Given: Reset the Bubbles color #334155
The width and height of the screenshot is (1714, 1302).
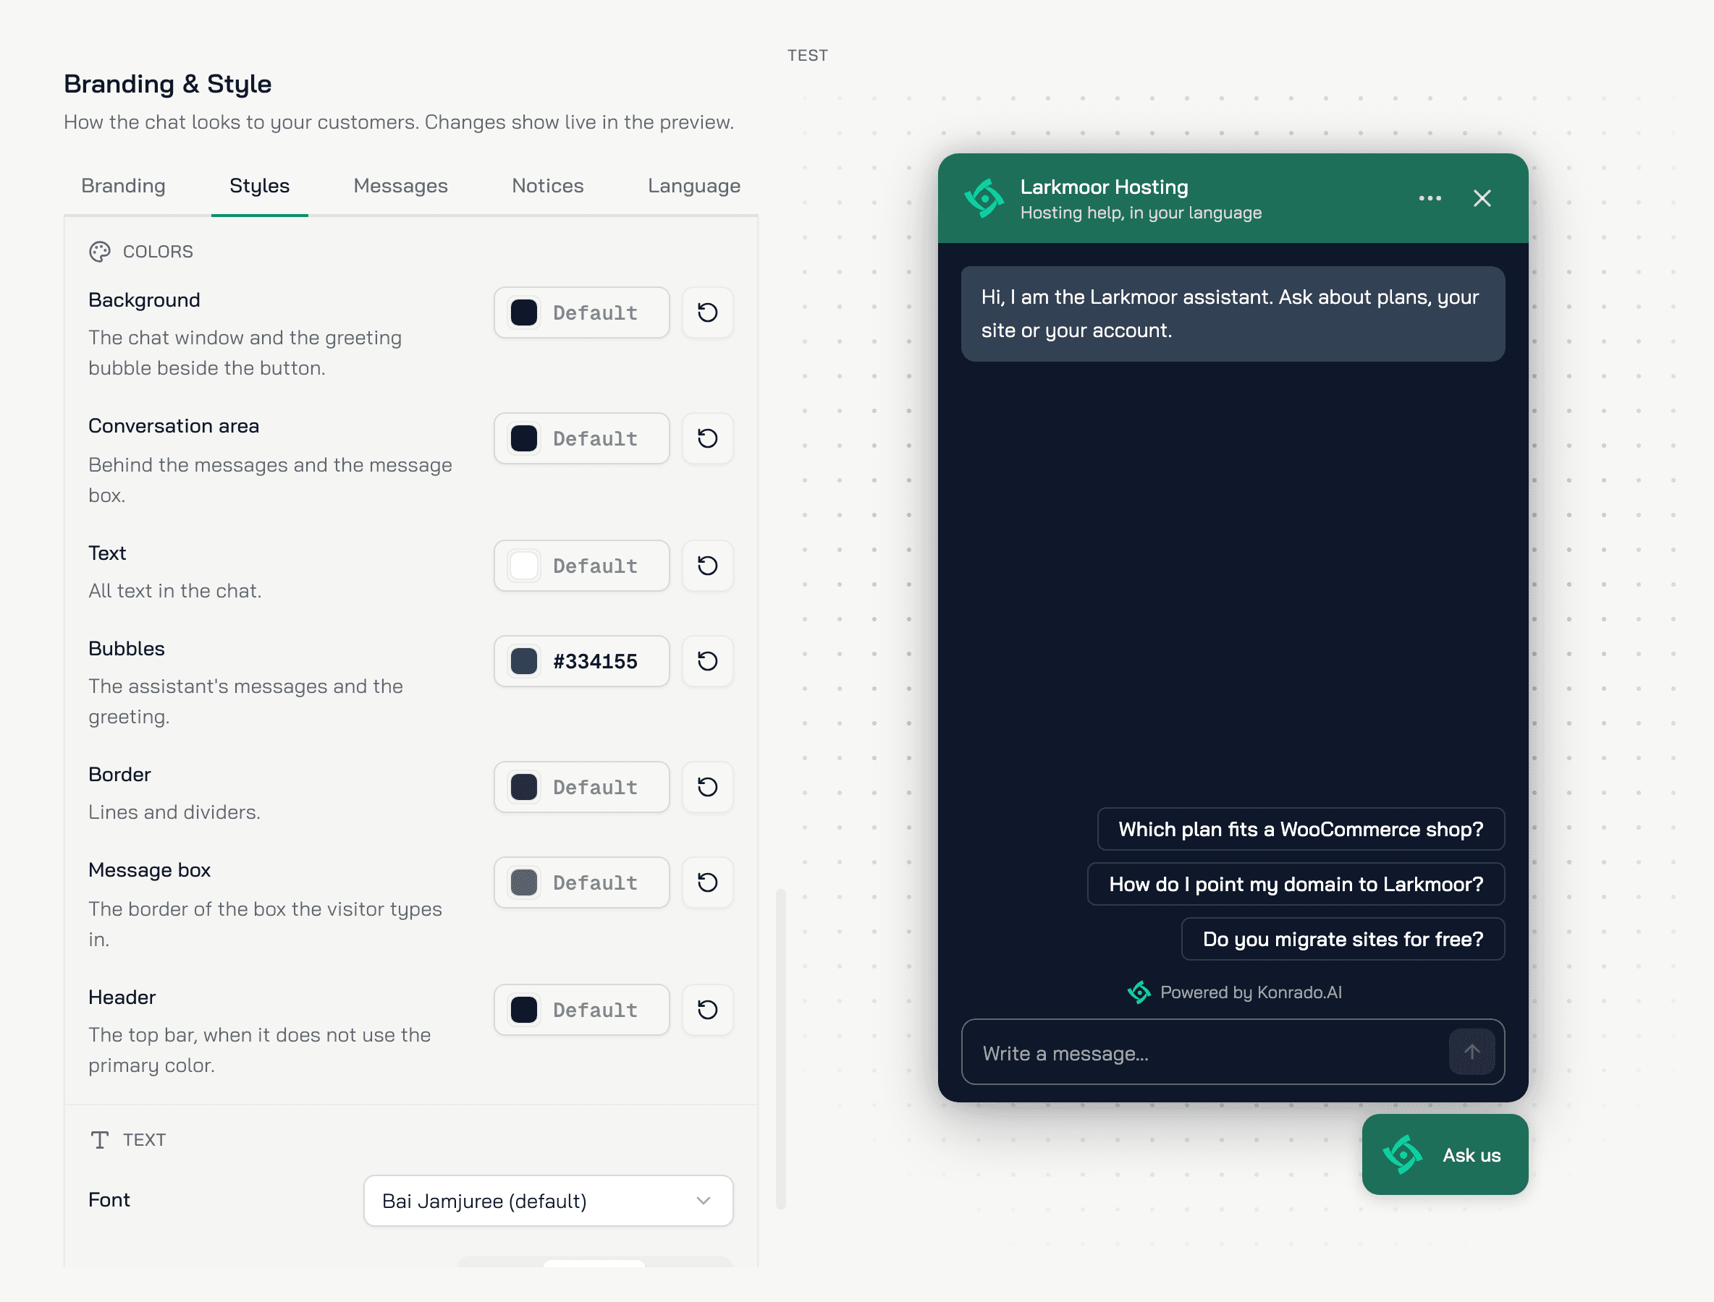Looking at the screenshot, I should [x=707, y=661].
